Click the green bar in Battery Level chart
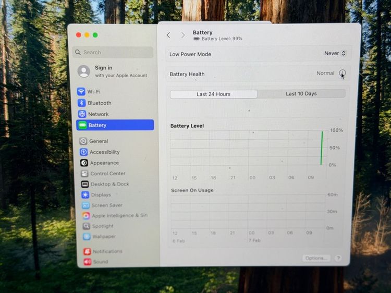 [322, 148]
